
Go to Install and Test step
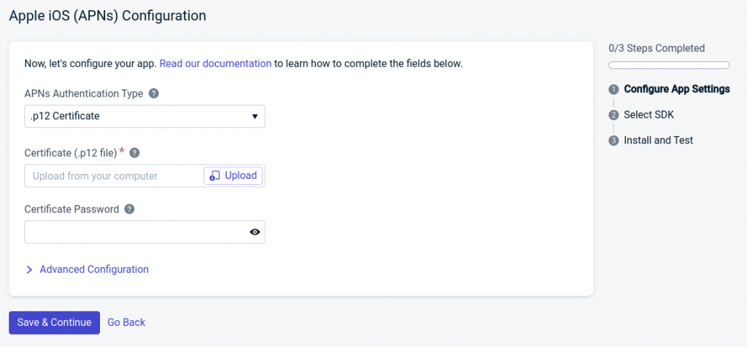click(x=658, y=140)
